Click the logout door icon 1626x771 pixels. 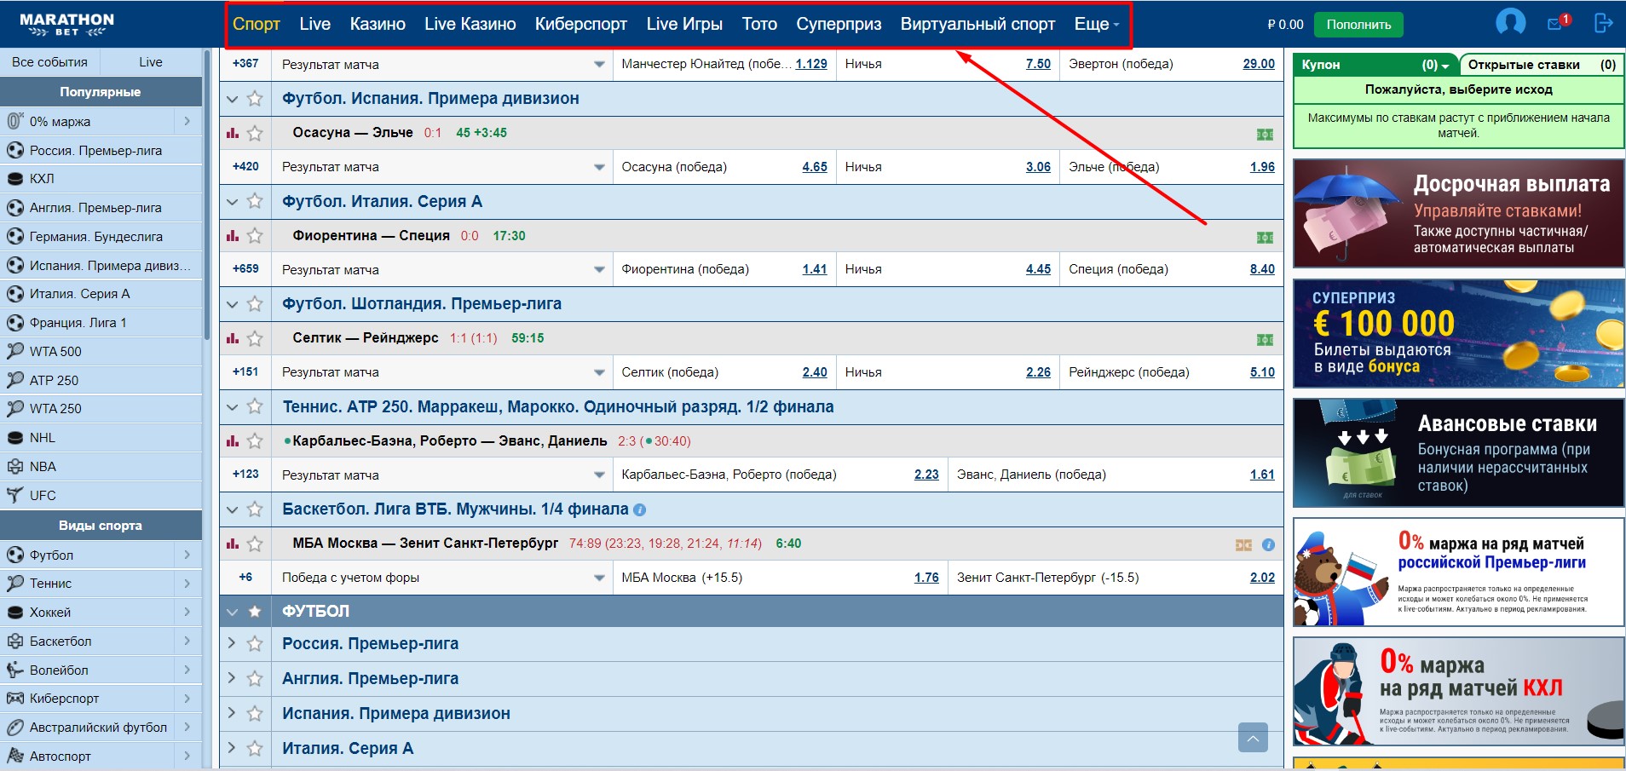point(1603,23)
